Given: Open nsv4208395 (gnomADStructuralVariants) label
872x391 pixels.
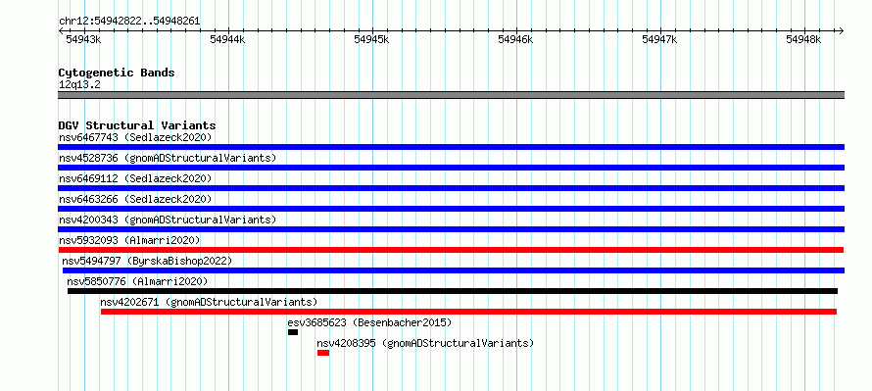Looking at the screenshot, I should [x=425, y=343].
